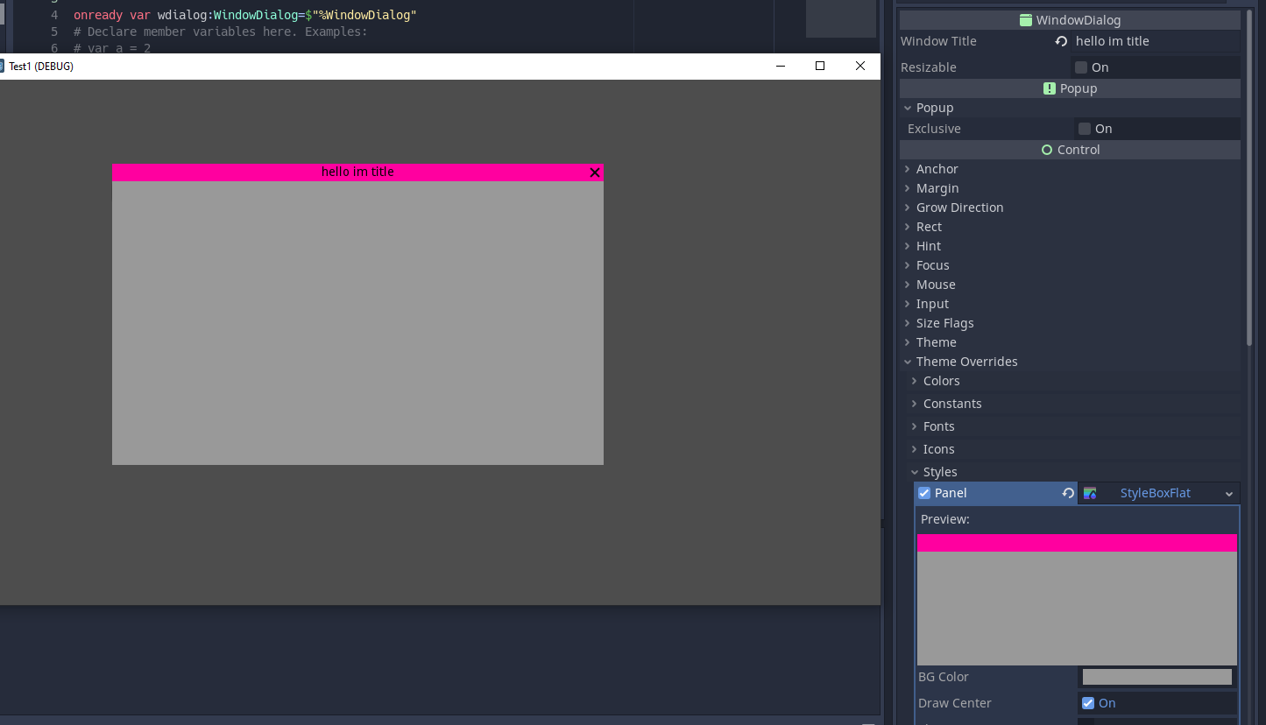1266x725 pixels.
Task: Click the StyleBoxFlat resource icon
Action: [x=1090, y=493]
